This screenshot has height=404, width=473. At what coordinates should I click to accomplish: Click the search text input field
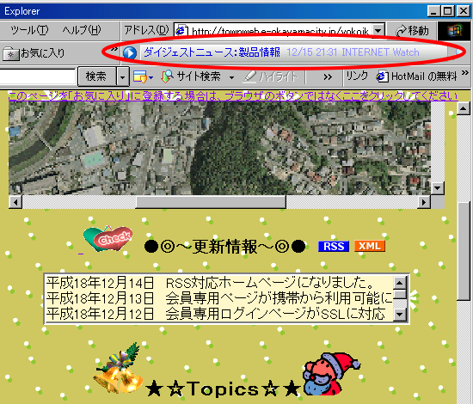tap(37, 77)
